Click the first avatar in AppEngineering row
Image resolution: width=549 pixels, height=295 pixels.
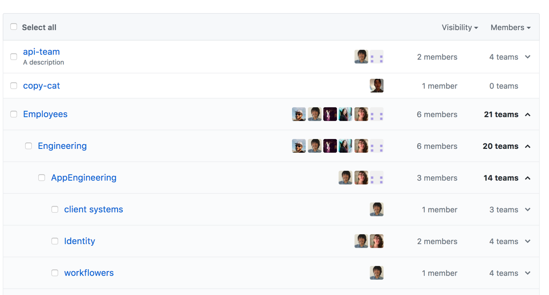345,178
